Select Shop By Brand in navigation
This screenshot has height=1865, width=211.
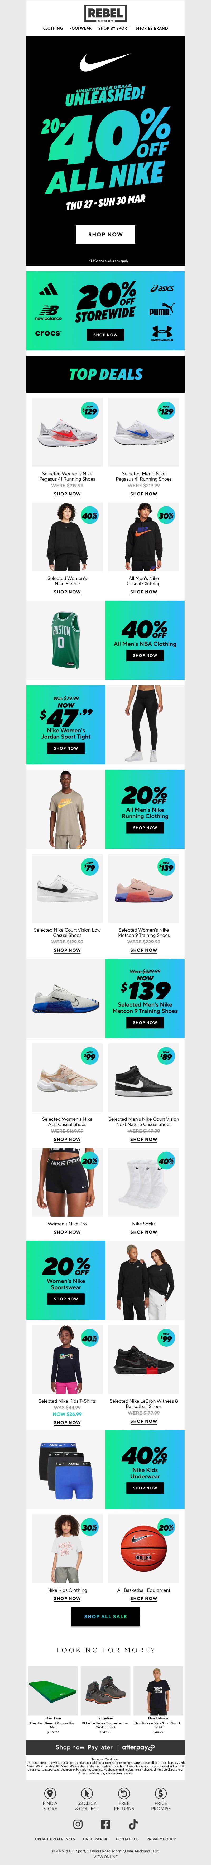pos(152,28)
